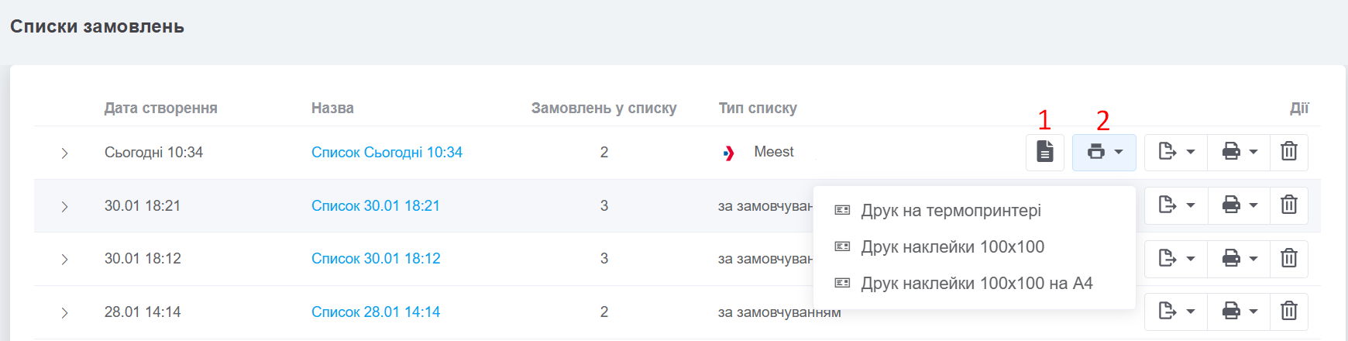
Task: Open print dropdown in Meest list row
Action: pos(1104,152)
